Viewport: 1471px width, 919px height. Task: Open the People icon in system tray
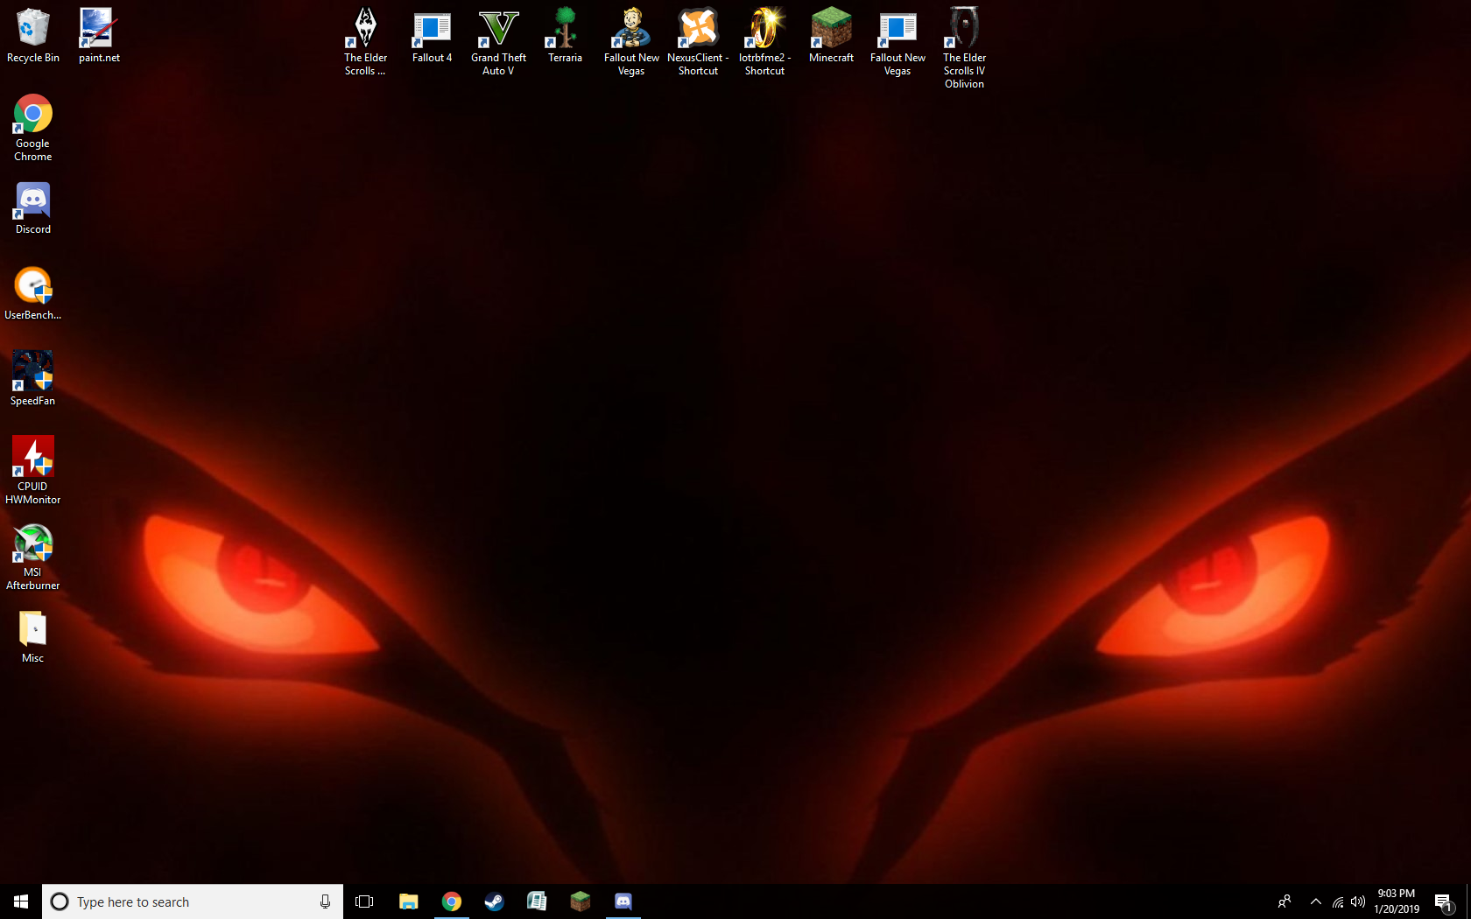(x=1284, y=901)
